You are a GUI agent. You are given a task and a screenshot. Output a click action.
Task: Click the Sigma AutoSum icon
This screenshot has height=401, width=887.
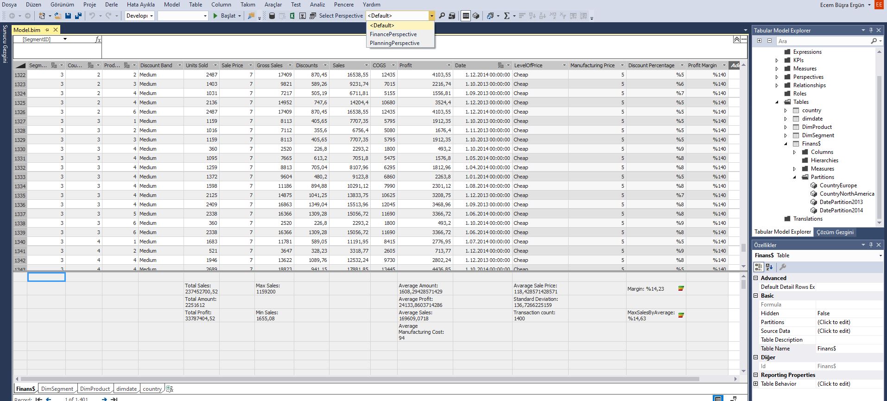click(507, 16)
